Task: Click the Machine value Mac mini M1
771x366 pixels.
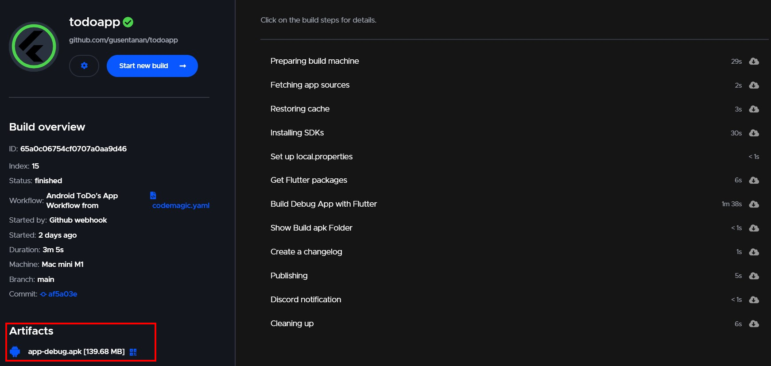Action: (62, 264)
